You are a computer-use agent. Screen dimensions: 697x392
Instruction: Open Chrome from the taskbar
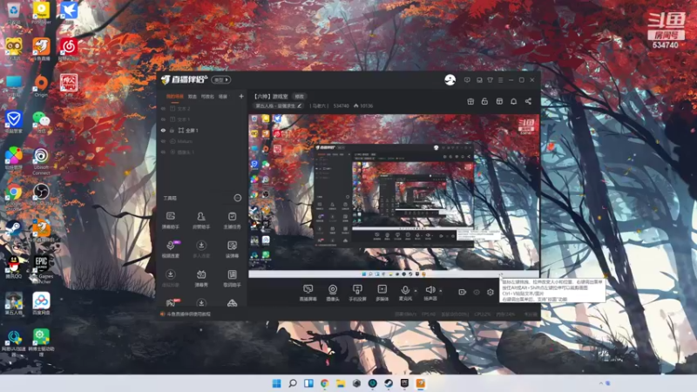pyautogui.click(x=324, y=383)
